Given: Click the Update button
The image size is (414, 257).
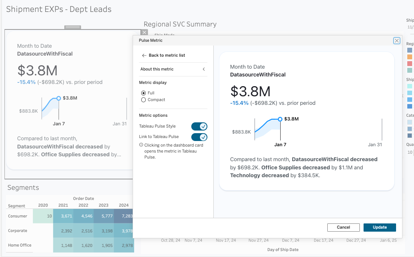Looking at the screenshot, I should pyautogui.click(x=379, y=227).
